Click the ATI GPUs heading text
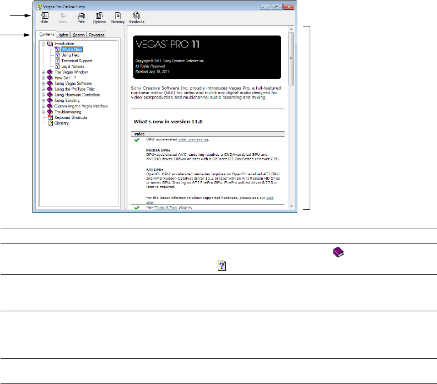 coord(155,170)
